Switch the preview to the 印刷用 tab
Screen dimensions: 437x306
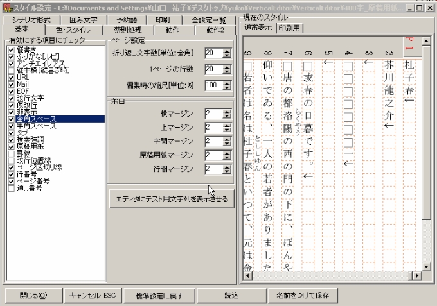pos(290,28)
